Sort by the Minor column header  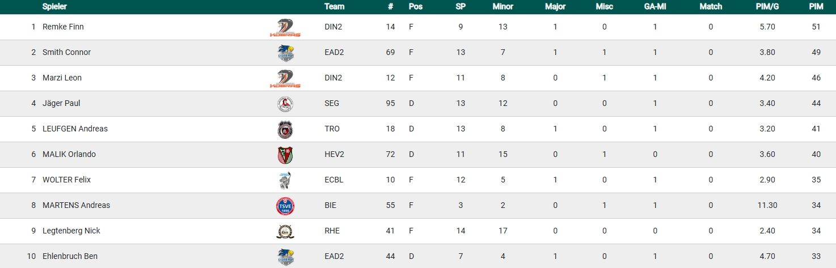click(503, 7)
